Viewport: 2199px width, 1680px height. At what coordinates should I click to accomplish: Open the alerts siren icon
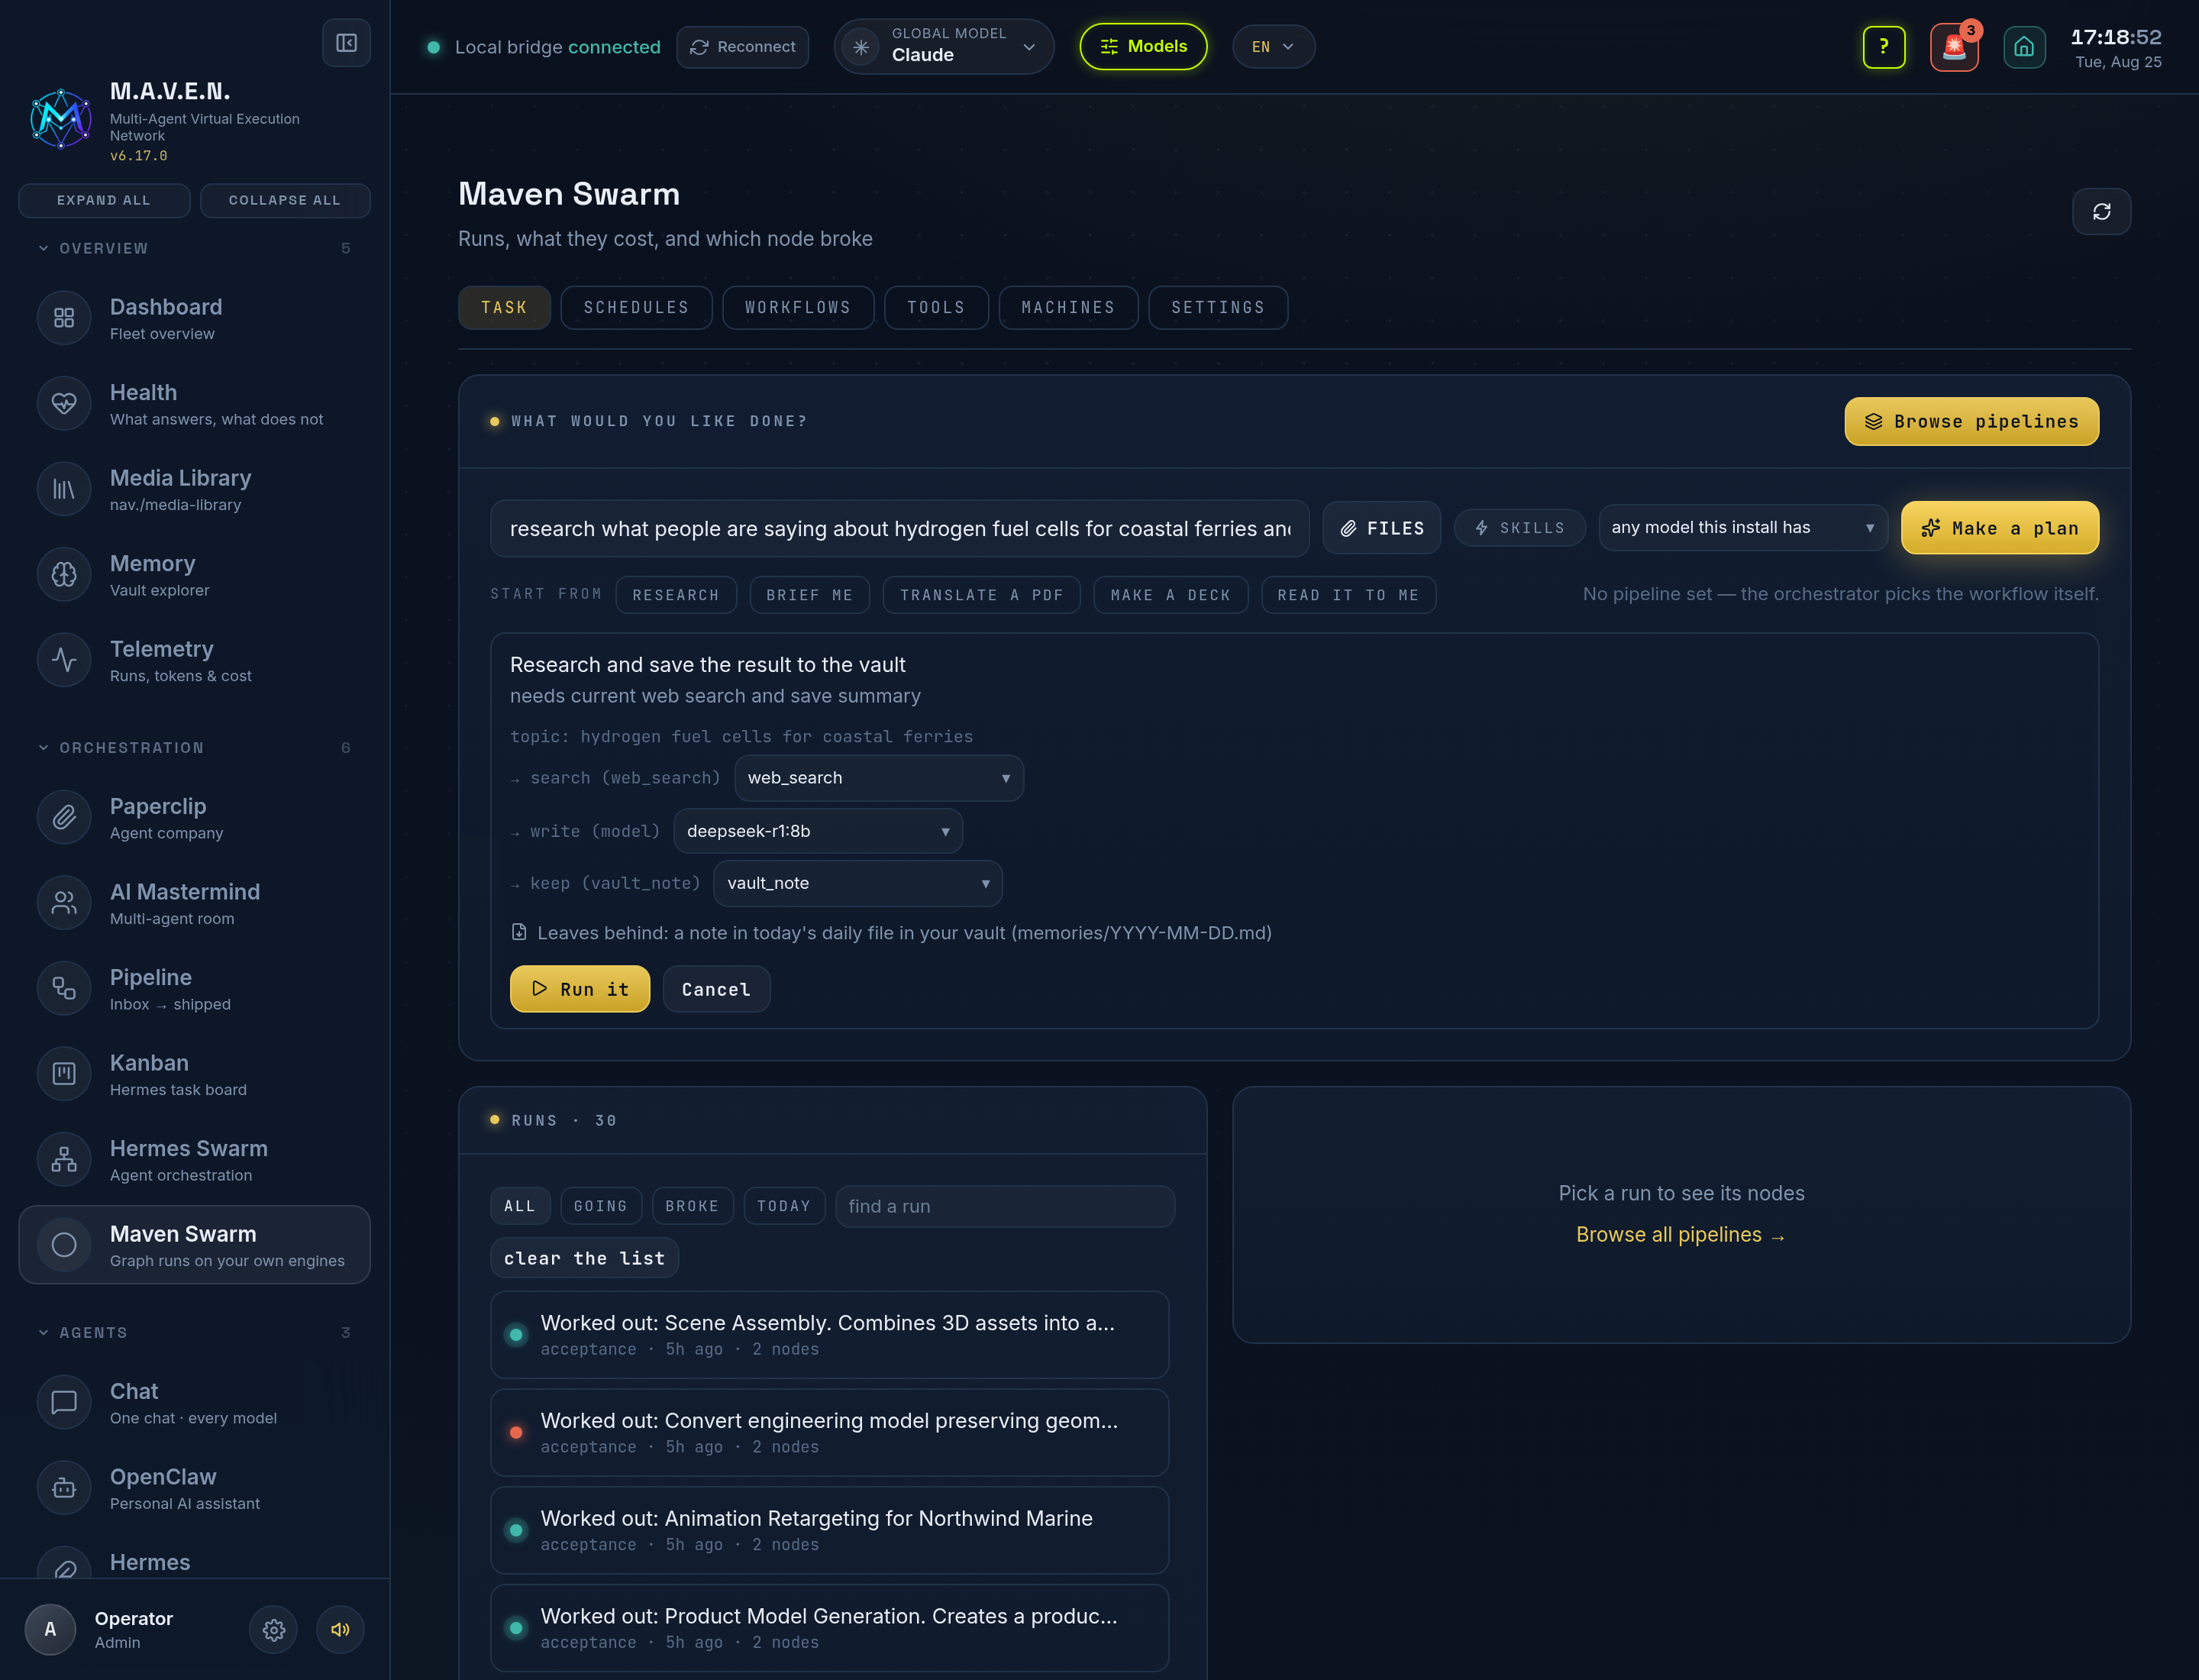click(1954, 47)
